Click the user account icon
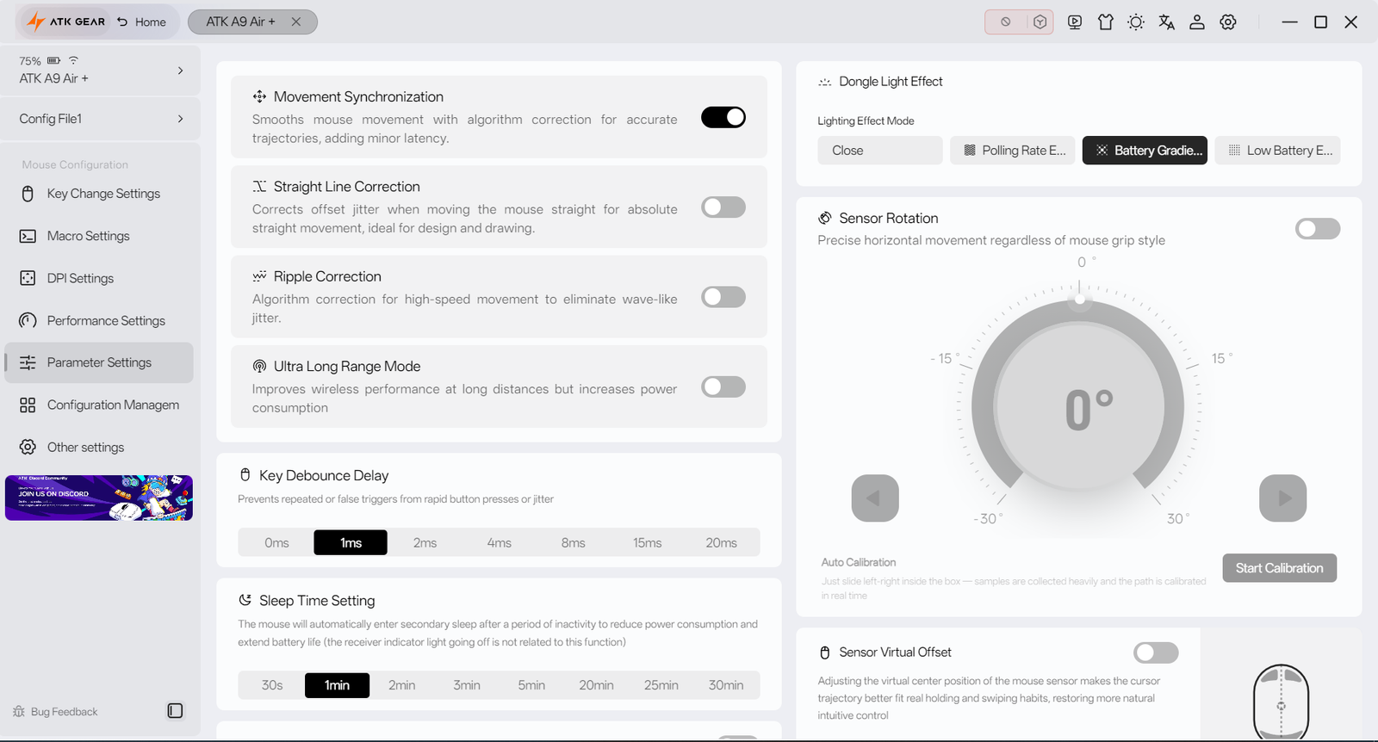This screenshot has width=1378, height=742. coord(1197,22)
